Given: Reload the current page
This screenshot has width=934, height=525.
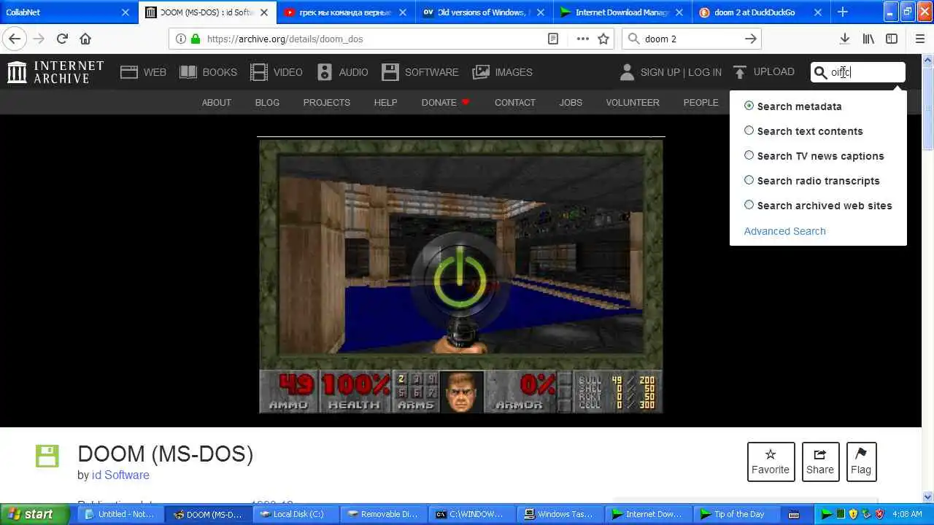Looking at the screenshot, I should pyautogui.click(x=62, y=39).
